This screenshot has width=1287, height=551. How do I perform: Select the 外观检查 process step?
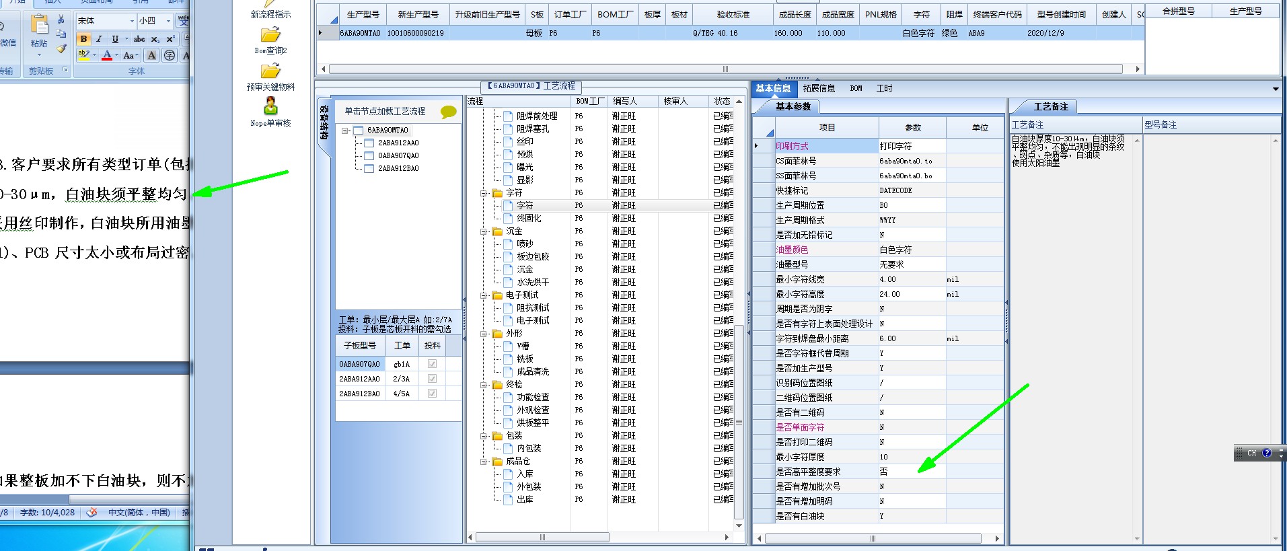tap(533, 410)
